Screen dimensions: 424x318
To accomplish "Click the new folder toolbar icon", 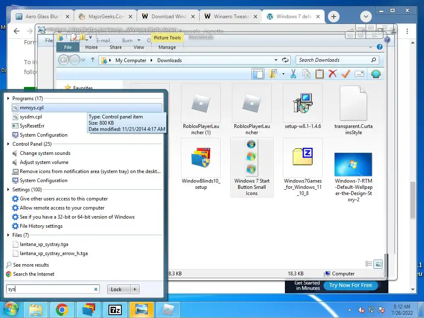I will click(x=273, y=74).
